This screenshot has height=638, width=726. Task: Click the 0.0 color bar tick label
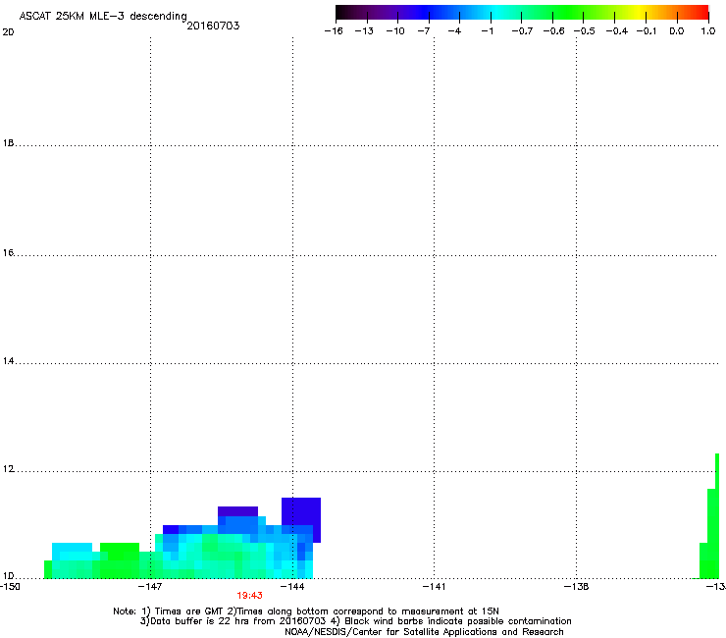pyautogui.click(x=677, y=31)
